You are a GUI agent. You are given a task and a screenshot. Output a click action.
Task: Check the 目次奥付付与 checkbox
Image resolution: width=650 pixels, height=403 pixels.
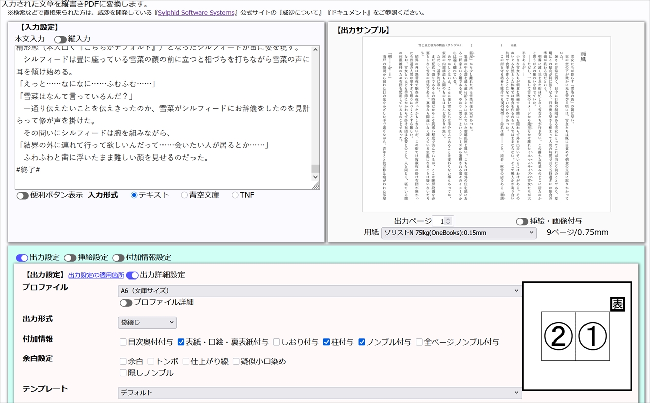pyautogui.click(x=123, y=342)
